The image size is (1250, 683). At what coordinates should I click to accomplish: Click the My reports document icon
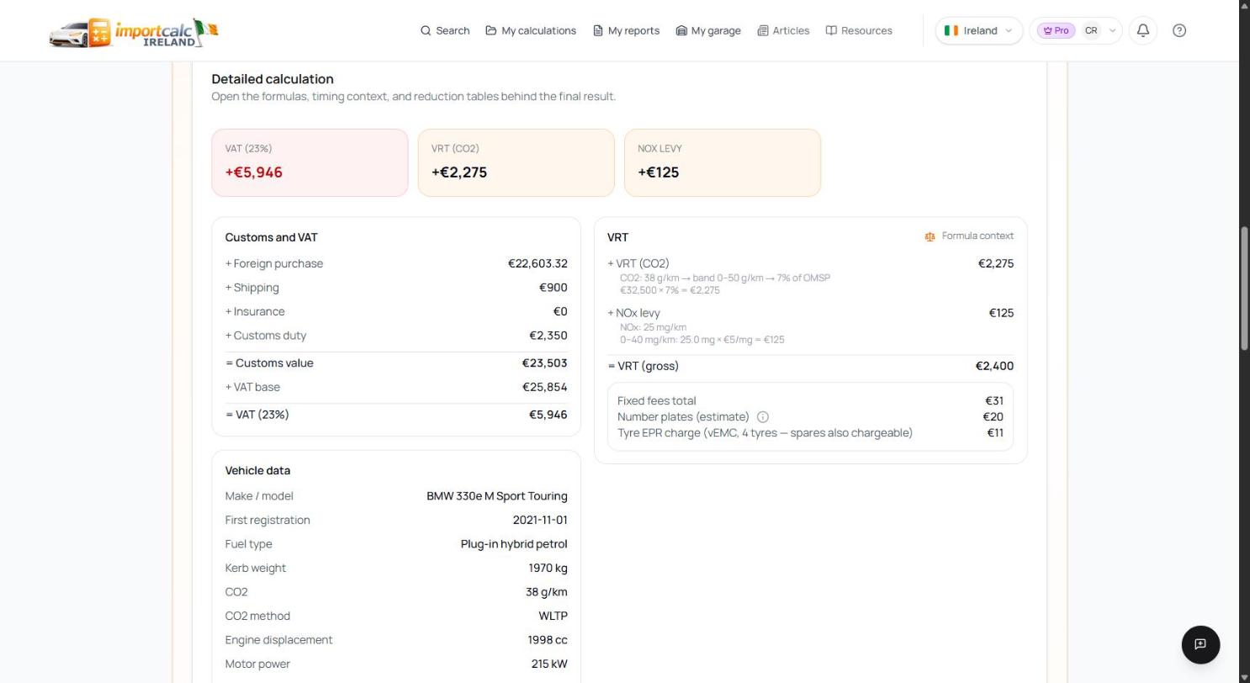(x=598, y=30)
